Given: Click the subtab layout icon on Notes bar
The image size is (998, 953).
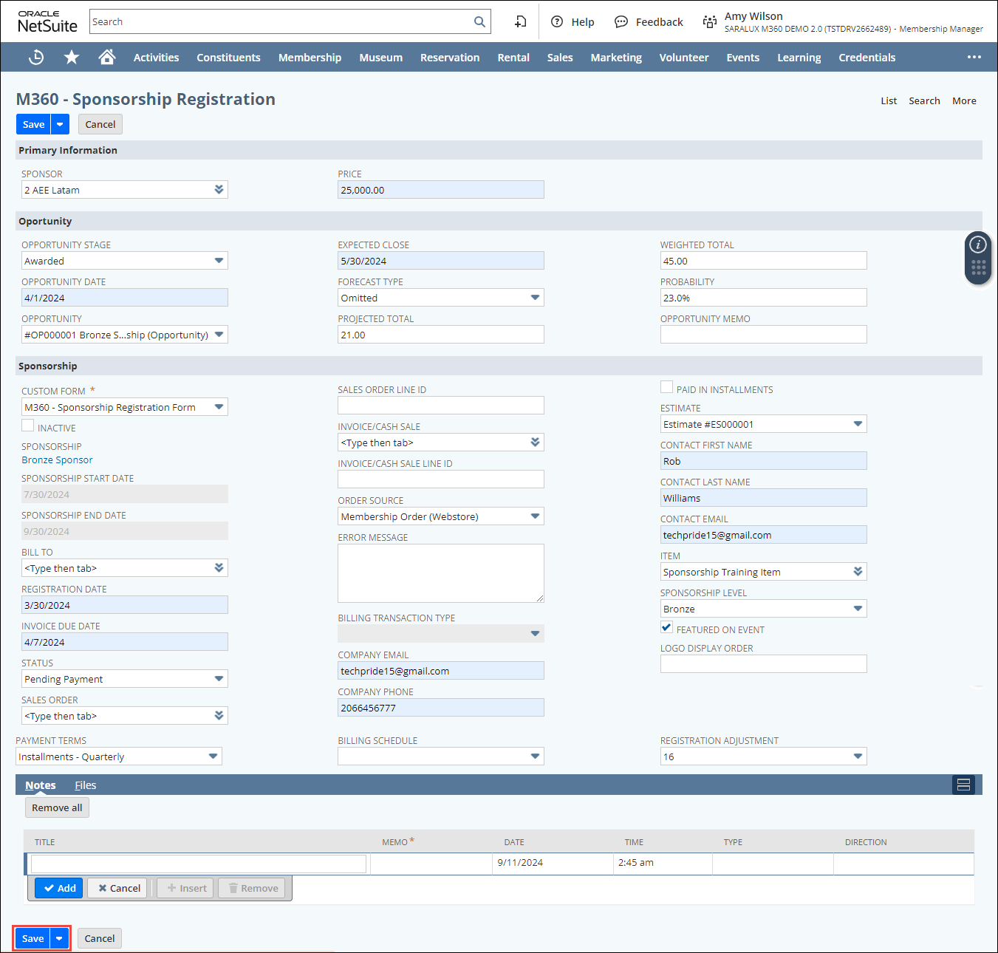Looking at the screenshot, I should 963,785.
